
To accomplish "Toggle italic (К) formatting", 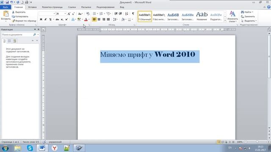I will pyautogui.click(x=45, y=19).
